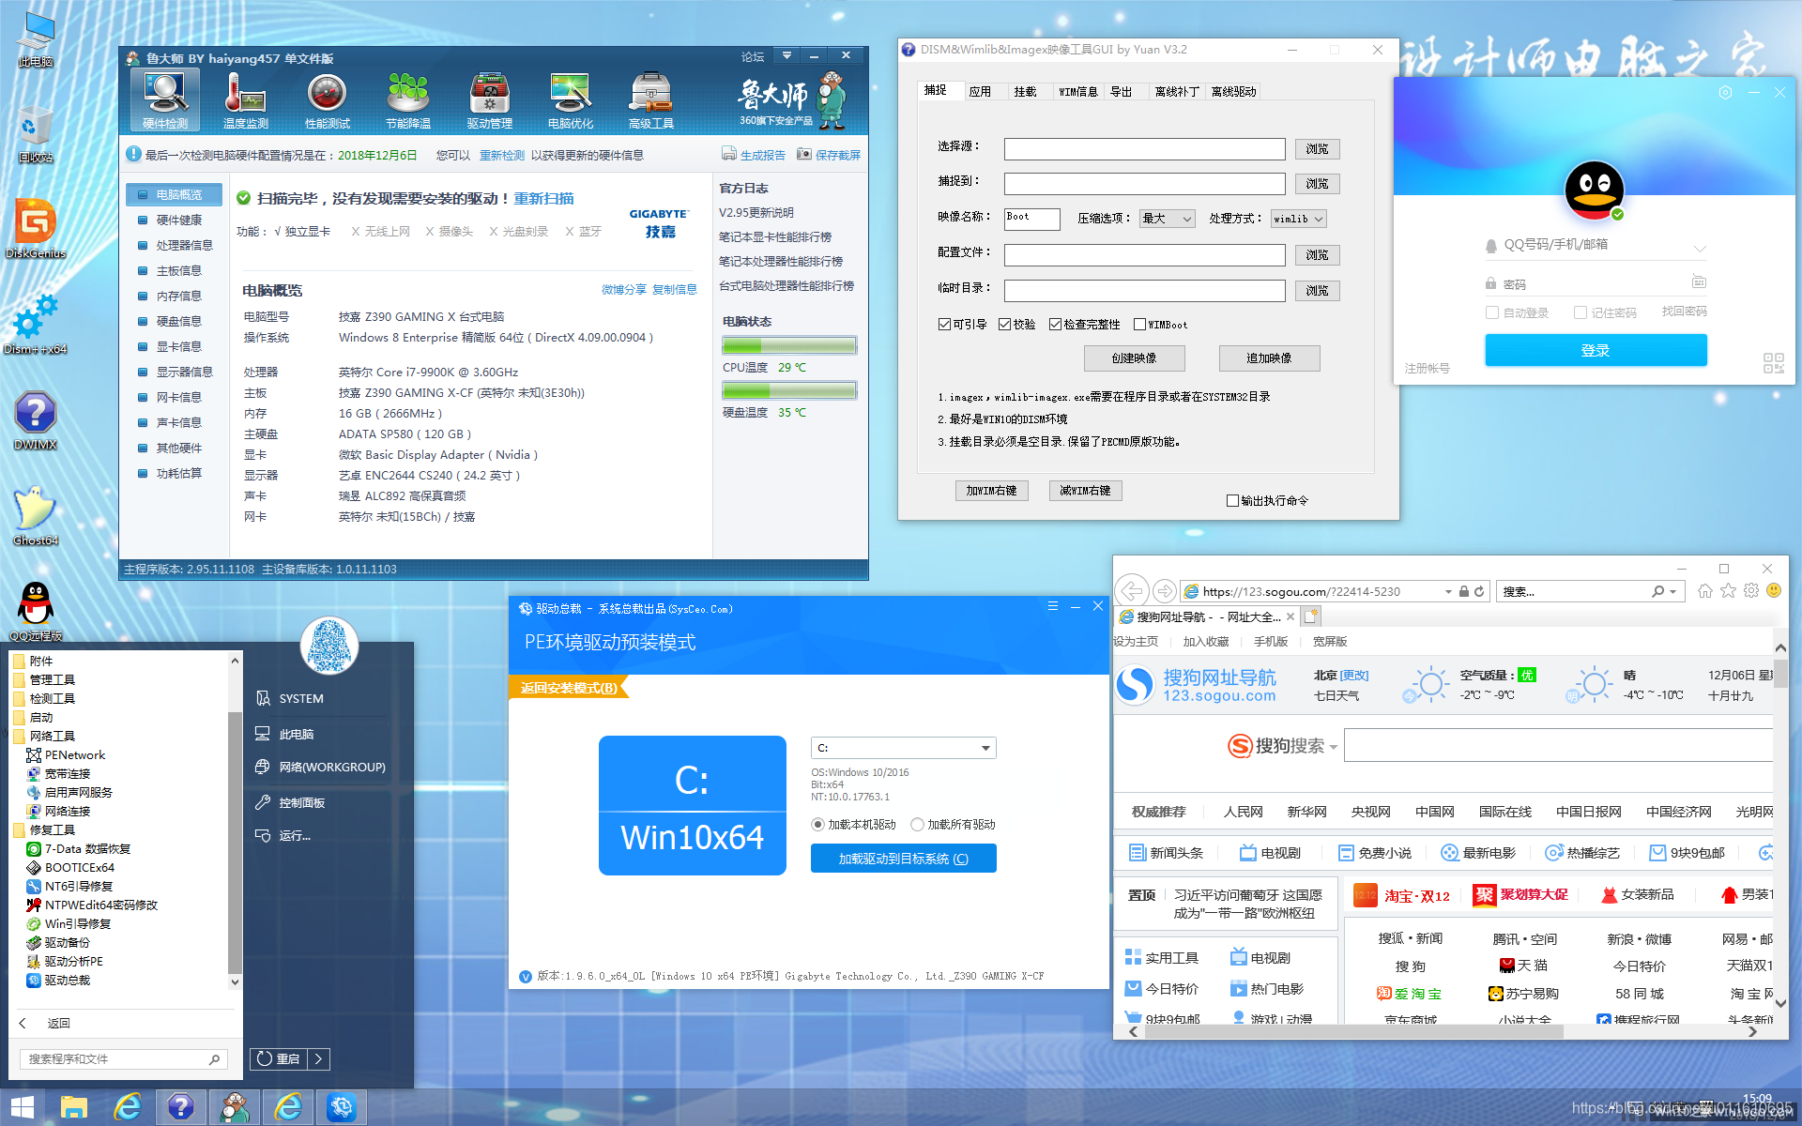Image resolution: width=1802 pixels, height=1126 pixels.
Task: Click 搜索程序和文件 search box
Action: click(124, 1058)
